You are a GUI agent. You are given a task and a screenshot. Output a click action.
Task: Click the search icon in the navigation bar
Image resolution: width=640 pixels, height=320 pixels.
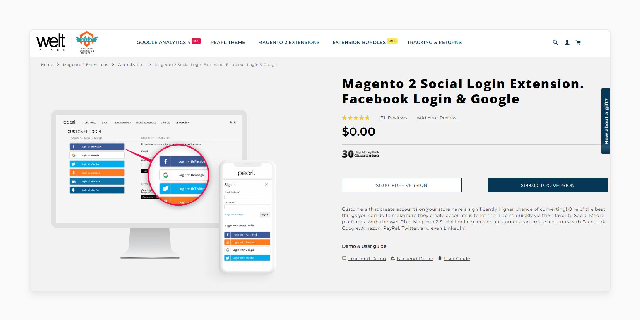click(554, 42)
